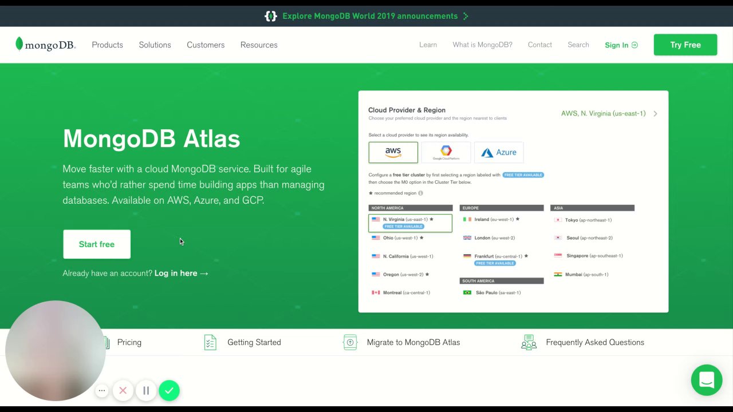Viewport: 733px width, 412px height.
Task: Click Free Tier Available badge under Frankfurt
Action: (x=495, y=263)
